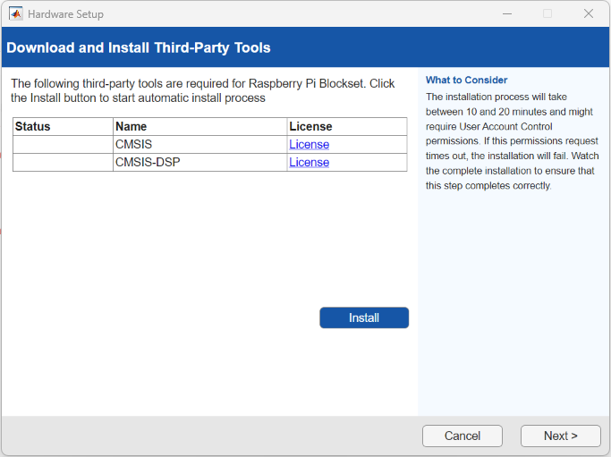Click the maximize window button
This screenshot has height=457, width=611.
coord(547,13)
